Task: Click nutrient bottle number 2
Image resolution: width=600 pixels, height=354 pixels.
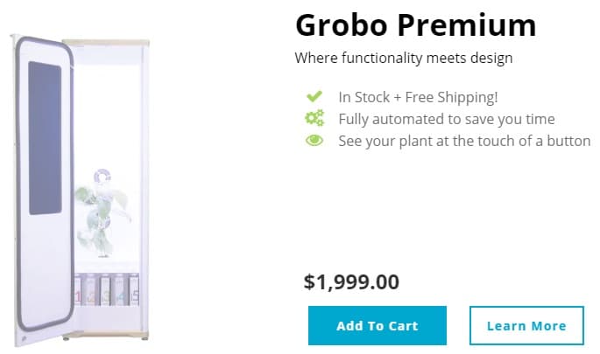Action: click(x=90, y=295)
